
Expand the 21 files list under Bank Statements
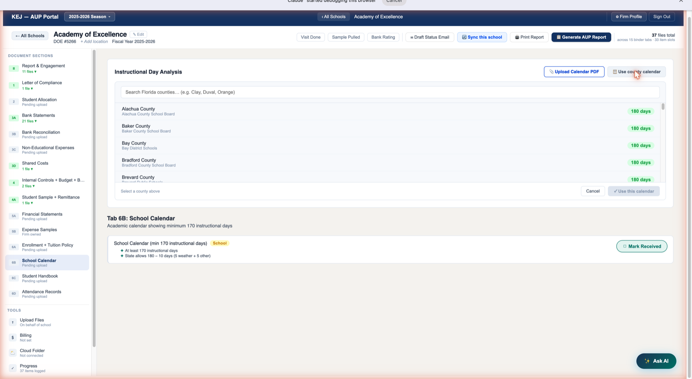[29, 121]
